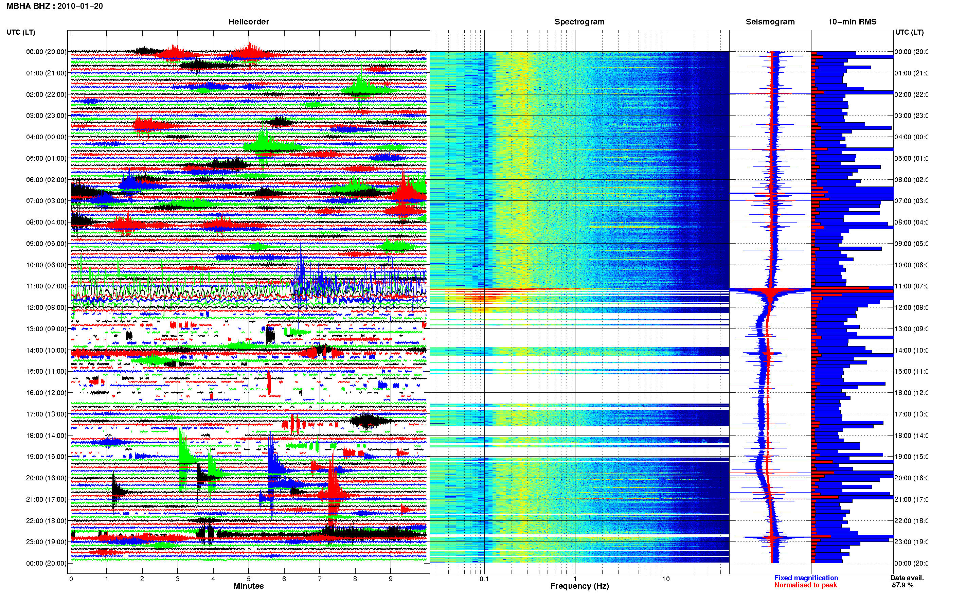Click the left 09:00 (05:00) time label

(46, 244)
